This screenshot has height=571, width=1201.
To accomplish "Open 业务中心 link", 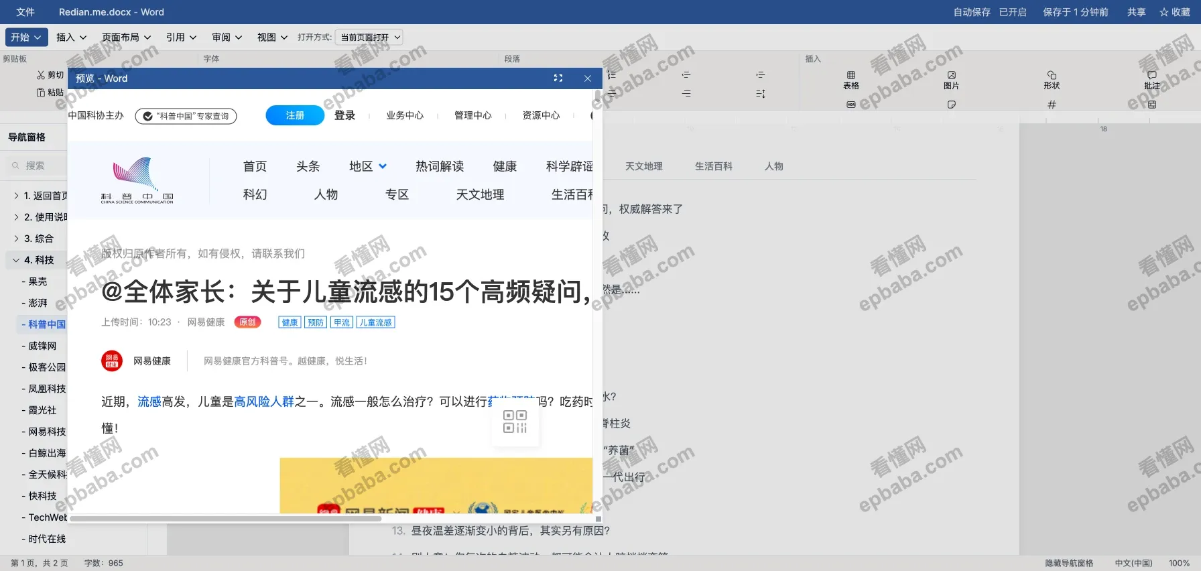I will coord(405,115).
